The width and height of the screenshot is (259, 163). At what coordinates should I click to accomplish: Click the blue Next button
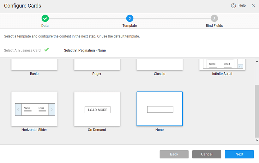(x=239, y=154)
